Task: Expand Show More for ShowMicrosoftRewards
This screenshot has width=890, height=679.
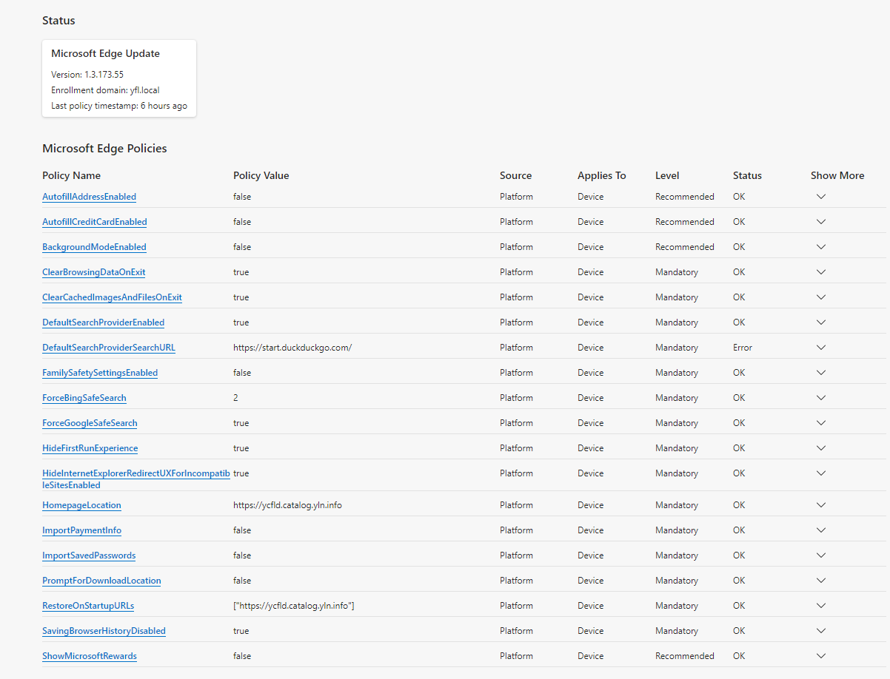Action: (820, 656)
